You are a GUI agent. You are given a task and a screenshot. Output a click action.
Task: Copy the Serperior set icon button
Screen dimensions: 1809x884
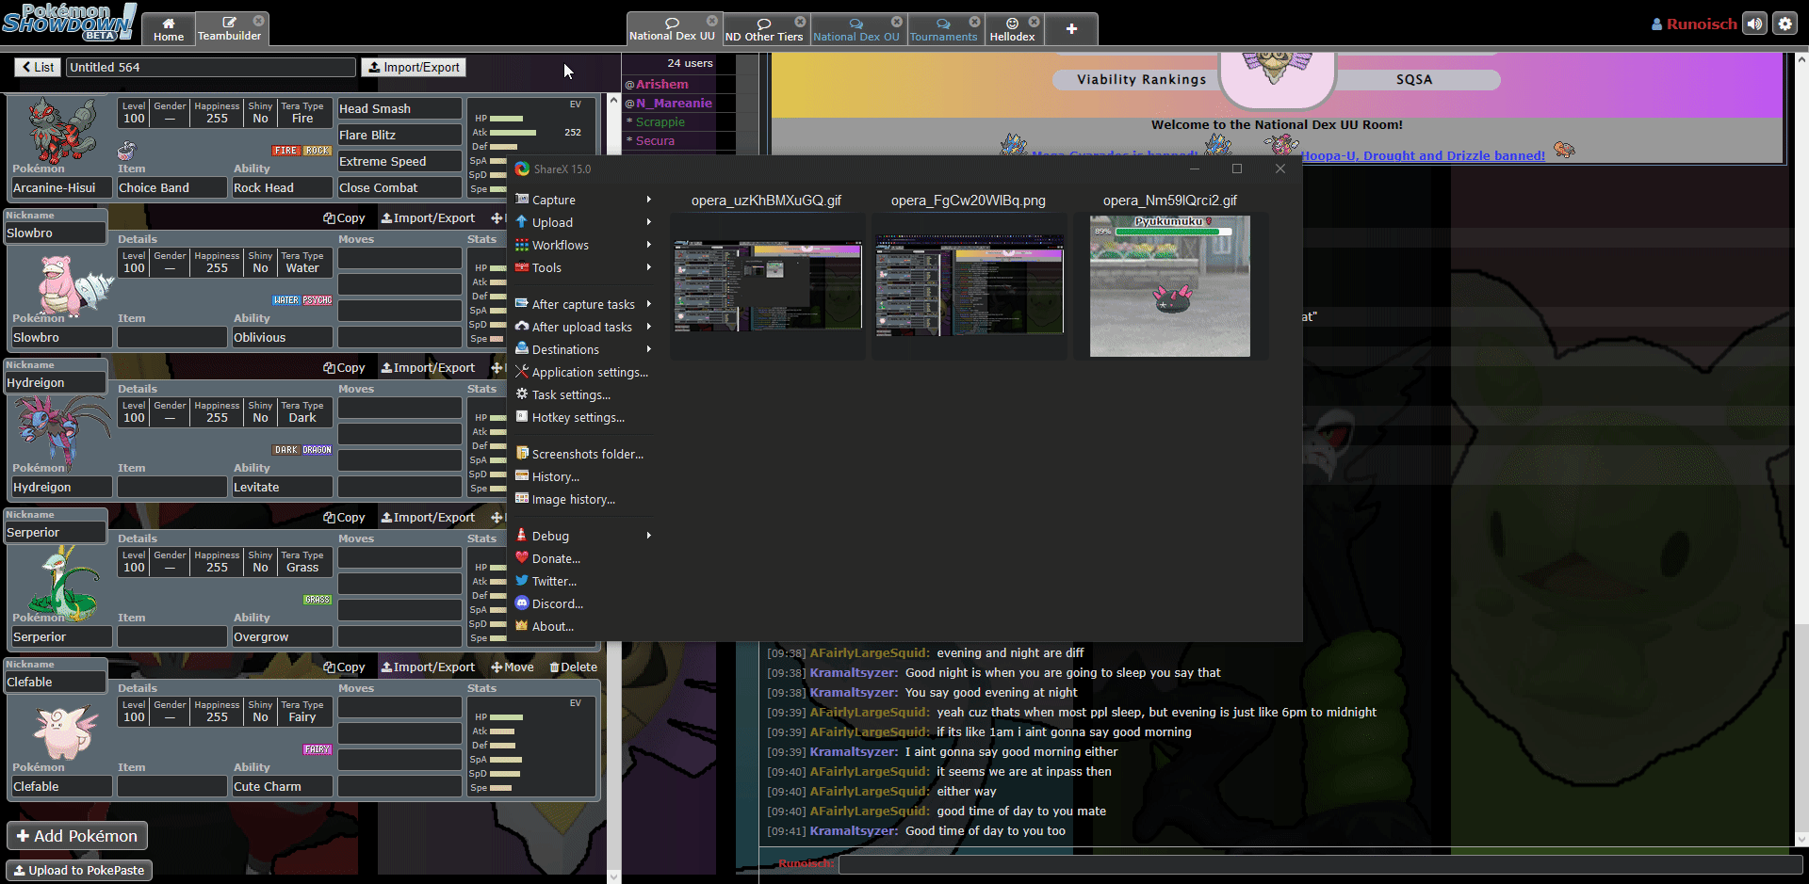(344, 517)
